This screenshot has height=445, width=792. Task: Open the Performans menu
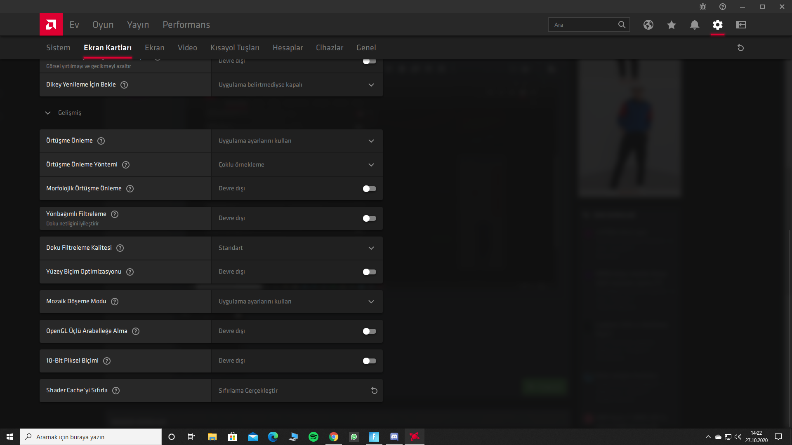tap(186, 25)
